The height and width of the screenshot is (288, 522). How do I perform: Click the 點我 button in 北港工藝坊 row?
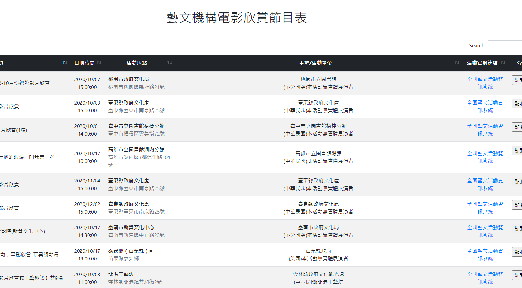point(517,275)
